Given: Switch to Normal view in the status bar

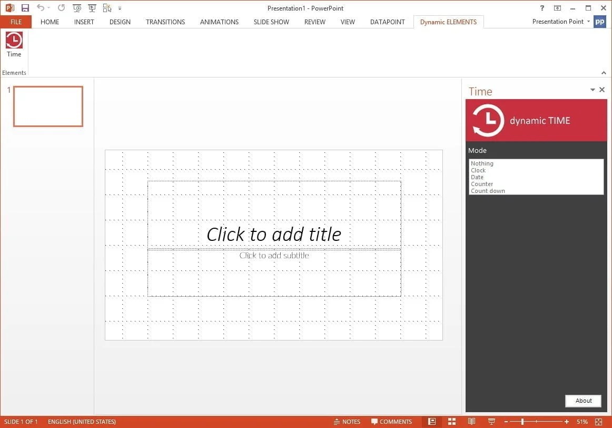Looking at the screenshot, I should click(x=432, y=422).
